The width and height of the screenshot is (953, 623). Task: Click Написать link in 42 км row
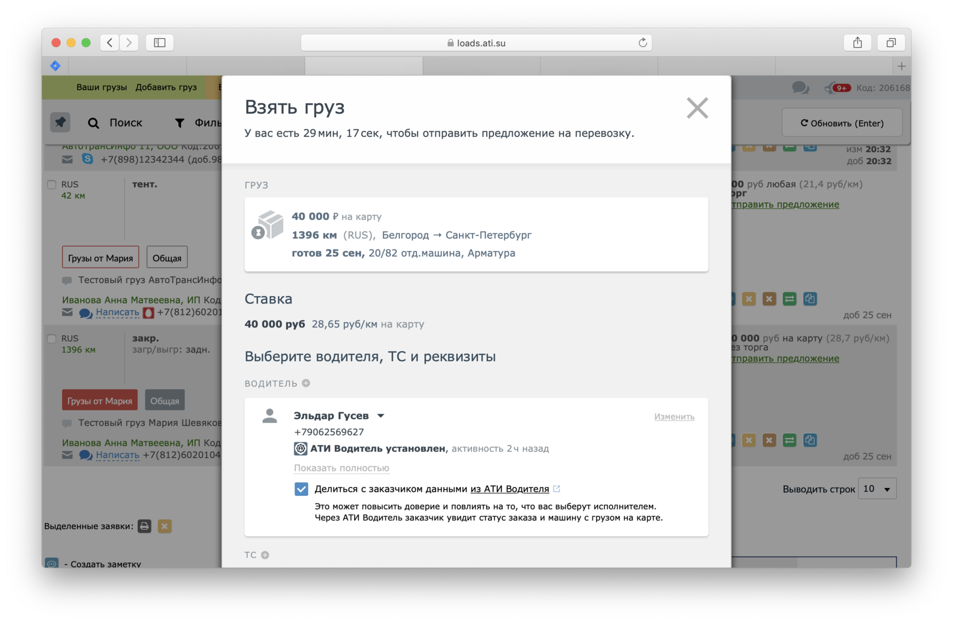pyautogui.click(x=117, y=312)
